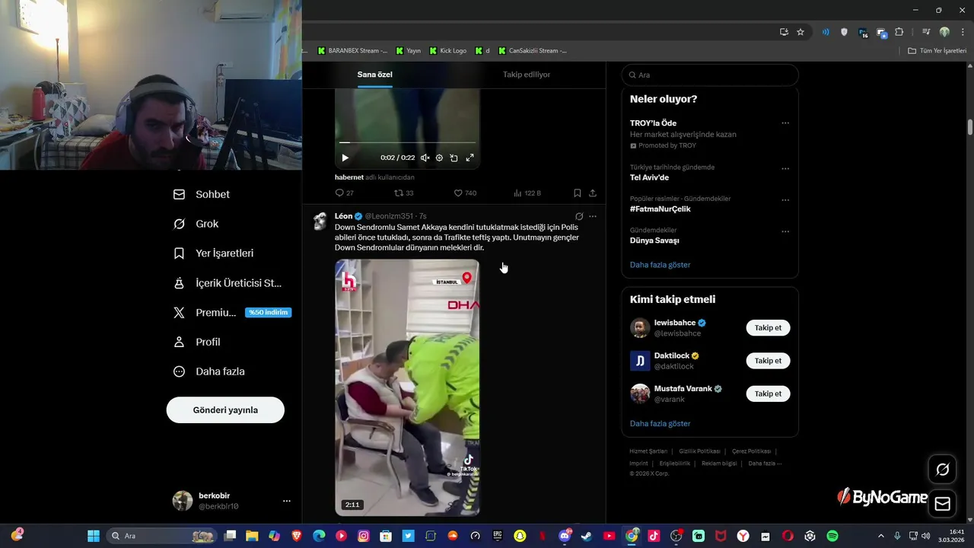Viewport: 974px width, 548px height.
Task: Open floating messages envelope button
Action: pos(942,504)
